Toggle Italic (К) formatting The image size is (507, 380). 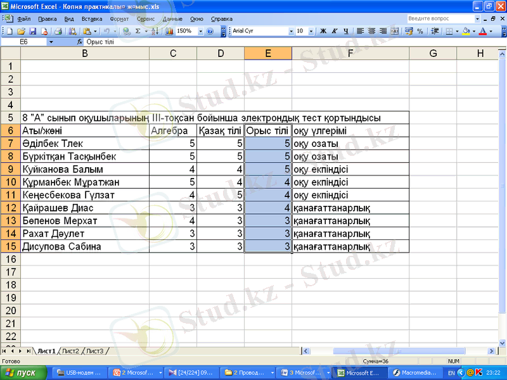[x=335, y=31]
